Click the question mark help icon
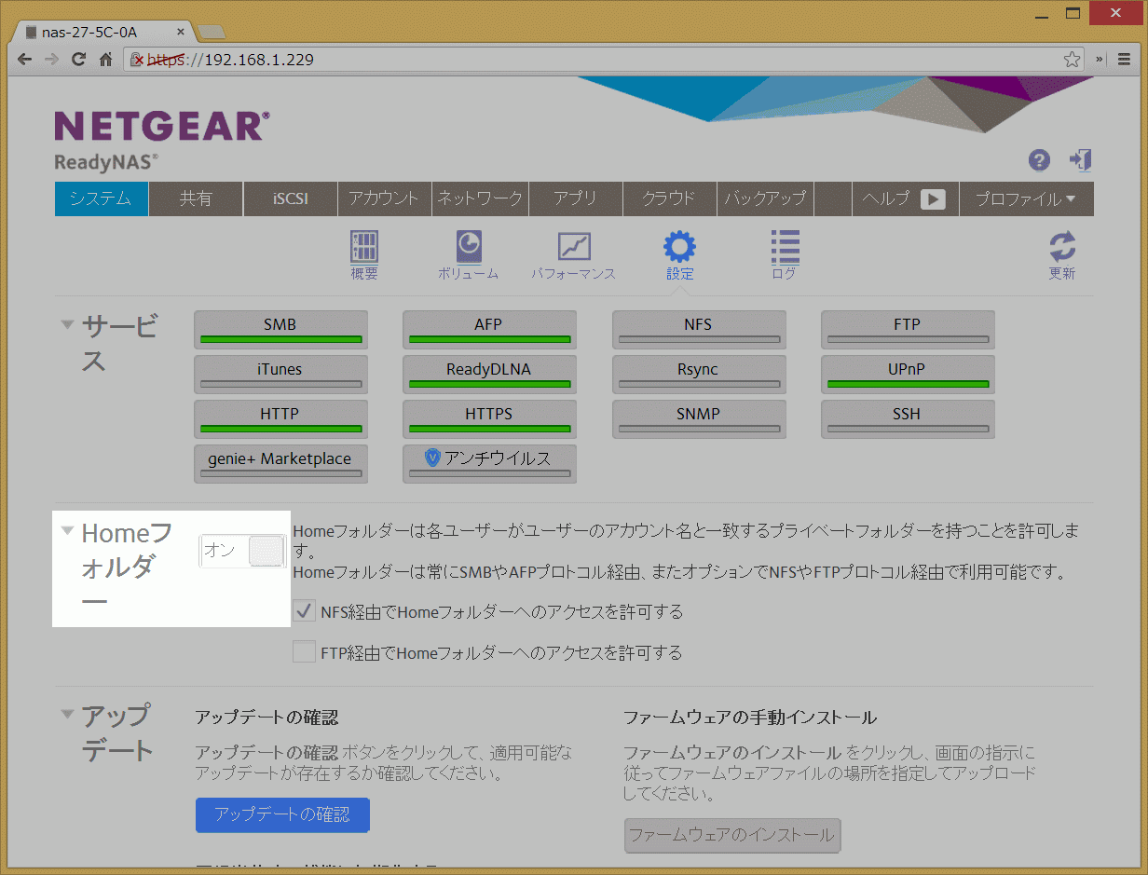 (x=1039, y=160)
